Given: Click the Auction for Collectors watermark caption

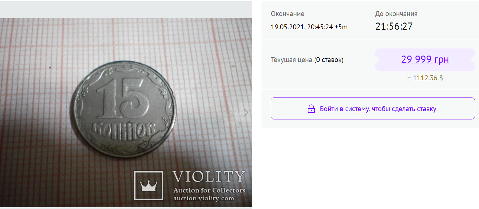Looking at the screenshot, I should click(x=209, y=190).
